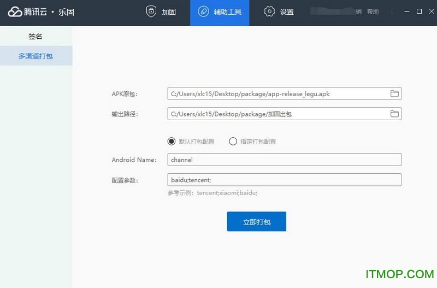437x288 pixels.
Task: Click the 配置参数 input containing baidu;tencent;
Action: click(284, 180)
